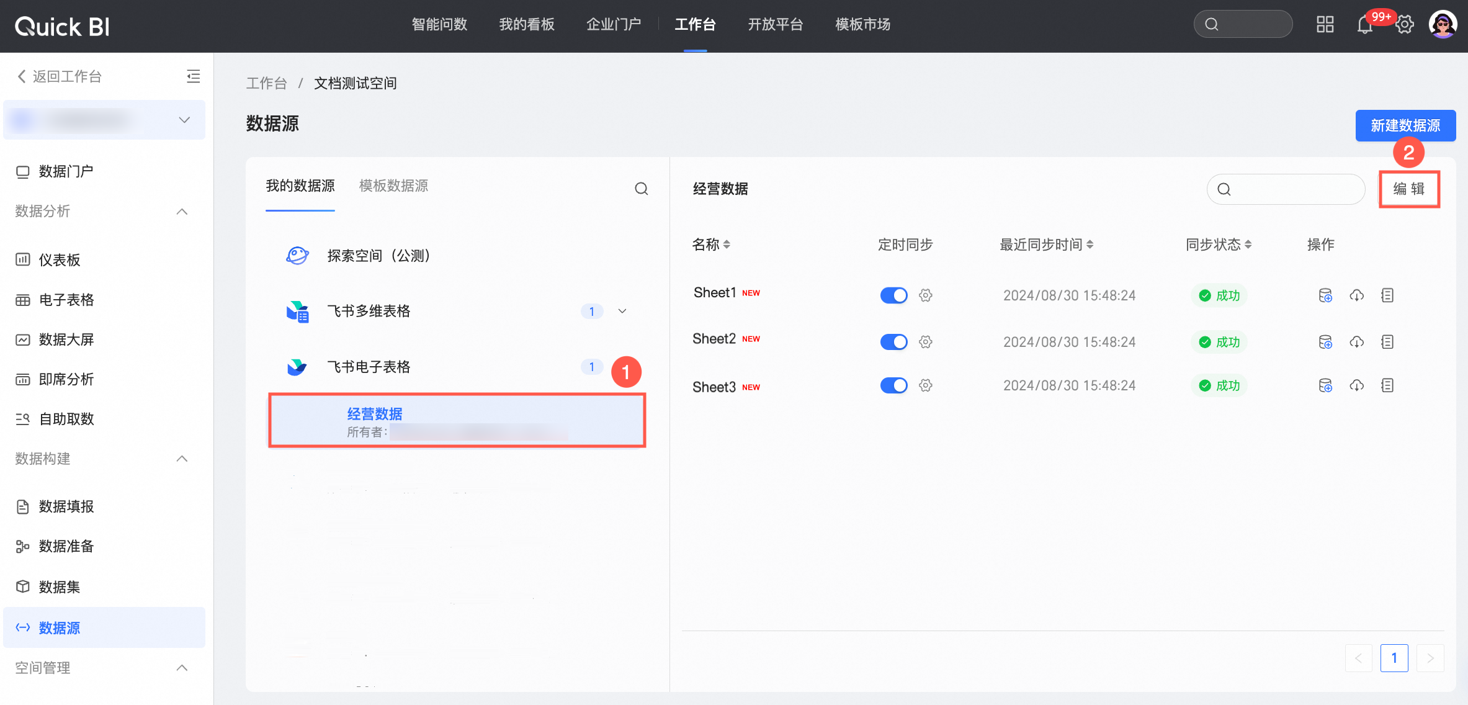This screenshot has height=705, width=1468.
Task: Expand 飞书多维表格 chevron
Action: tap(622, 311)
